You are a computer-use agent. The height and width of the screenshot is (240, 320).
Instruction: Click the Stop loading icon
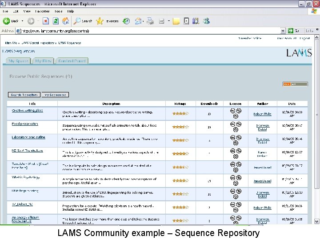pos(46,21)
